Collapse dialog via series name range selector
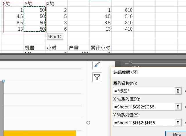Image resolution: width=186 pixels, height=136 pixels. click(178, 91)
